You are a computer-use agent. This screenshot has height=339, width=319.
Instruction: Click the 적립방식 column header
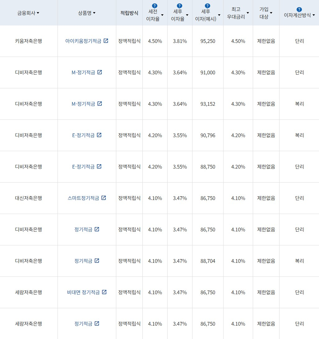coord(129,13)
